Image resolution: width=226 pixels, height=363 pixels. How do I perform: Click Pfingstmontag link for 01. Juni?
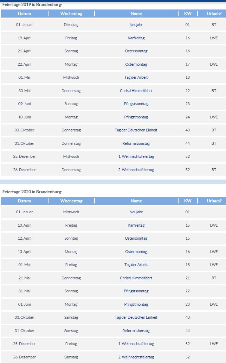tap(136, 304)
